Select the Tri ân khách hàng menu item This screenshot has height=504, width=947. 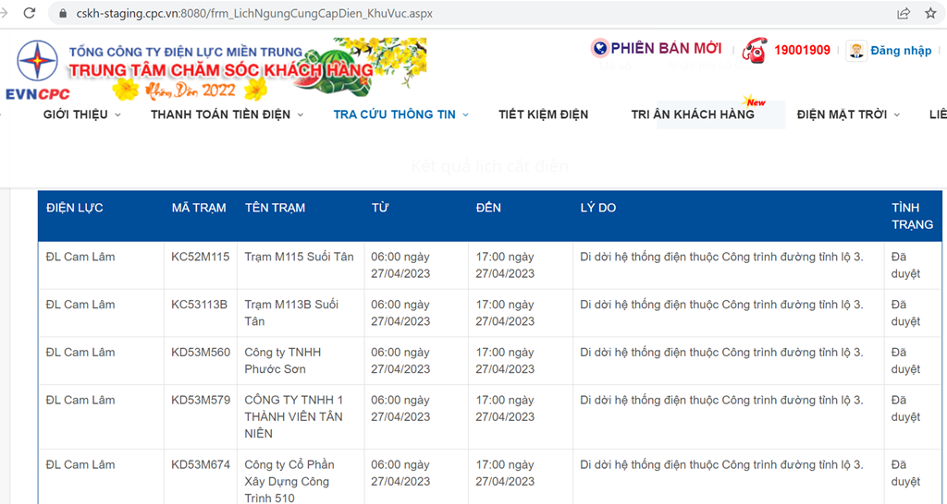pos(692,114)
